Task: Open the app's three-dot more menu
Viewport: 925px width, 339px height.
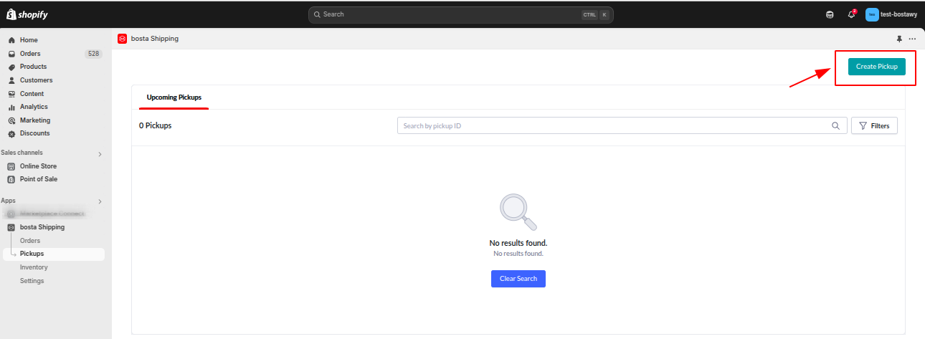Action: 912,39
